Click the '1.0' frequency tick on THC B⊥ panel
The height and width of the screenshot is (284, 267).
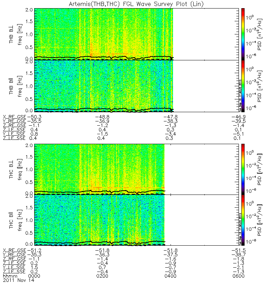point(29,170)
